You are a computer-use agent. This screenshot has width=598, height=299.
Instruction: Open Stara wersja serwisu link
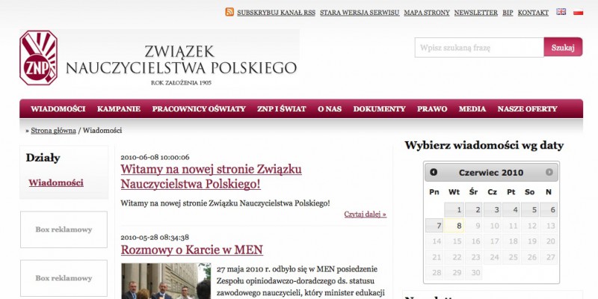coord(360,13)
